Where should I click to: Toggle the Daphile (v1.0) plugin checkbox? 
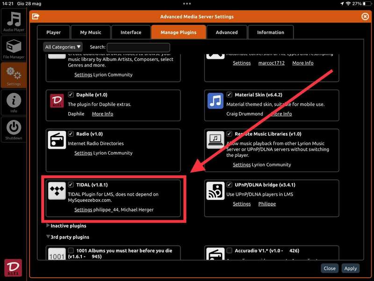[71, 95]
